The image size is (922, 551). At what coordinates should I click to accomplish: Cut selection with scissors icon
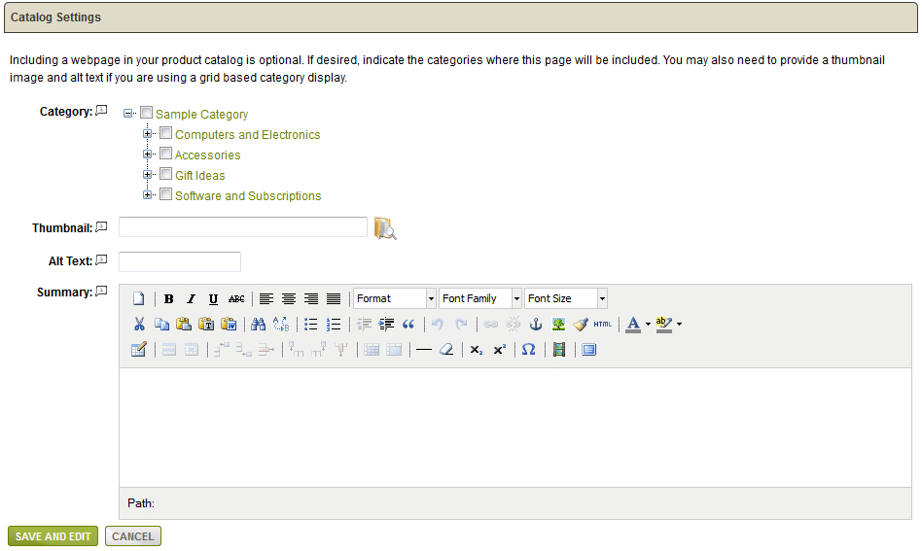[x=139, y=324]
